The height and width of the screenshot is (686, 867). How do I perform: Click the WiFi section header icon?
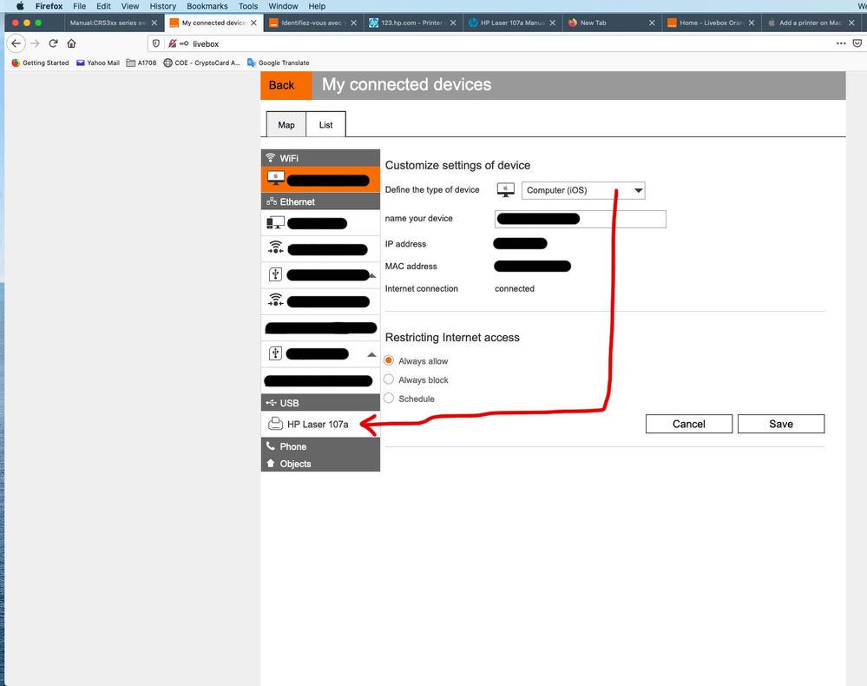[x=271, y=158]
